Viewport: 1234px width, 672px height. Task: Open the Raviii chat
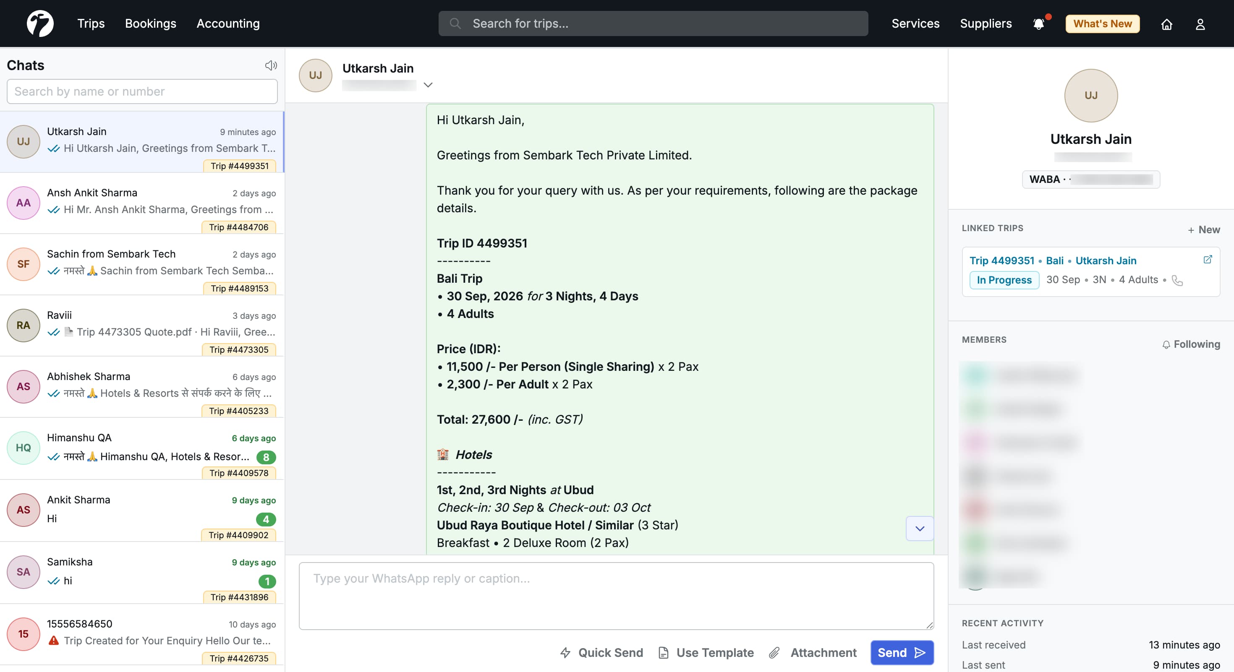pyautogui.click(x=142, y=326)
